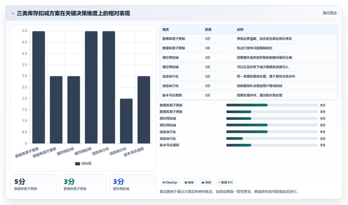Click the 数据库原子更新 chart bar with value 3
Screen dimensions: 348x205
coord(56,110)
